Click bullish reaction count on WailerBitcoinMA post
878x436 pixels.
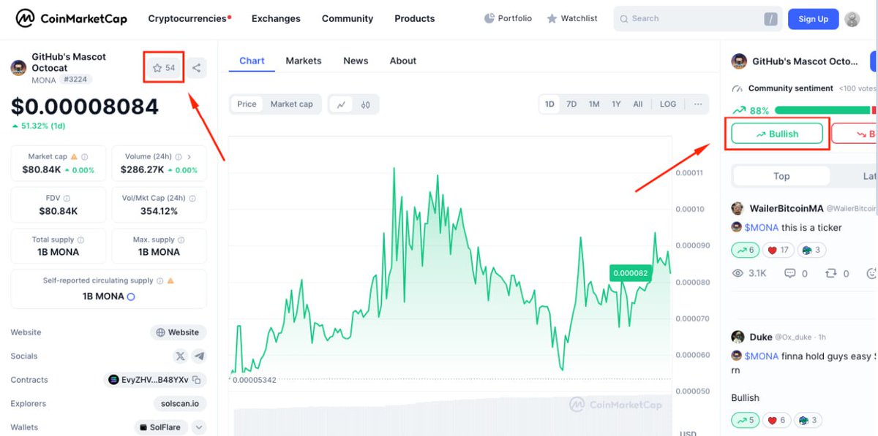pos(746,250)
